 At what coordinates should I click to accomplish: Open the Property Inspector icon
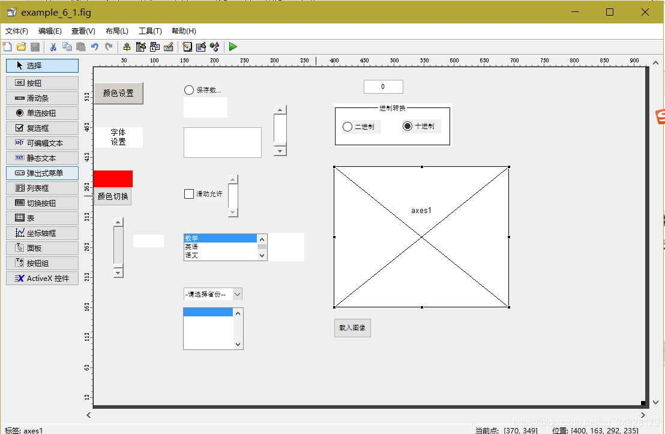(201, 47)
